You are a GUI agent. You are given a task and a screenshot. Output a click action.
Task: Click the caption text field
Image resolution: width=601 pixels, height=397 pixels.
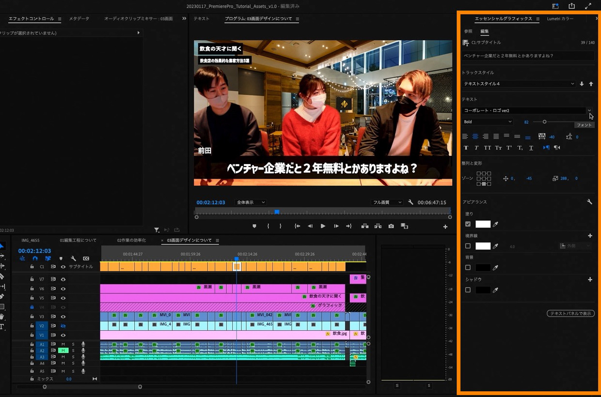(528, 56)
